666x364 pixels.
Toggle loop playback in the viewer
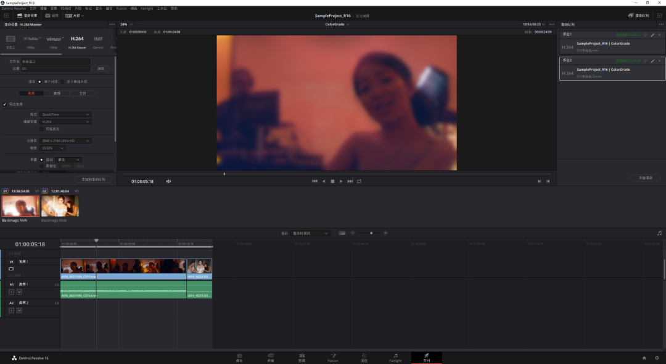tap(360, 181)
